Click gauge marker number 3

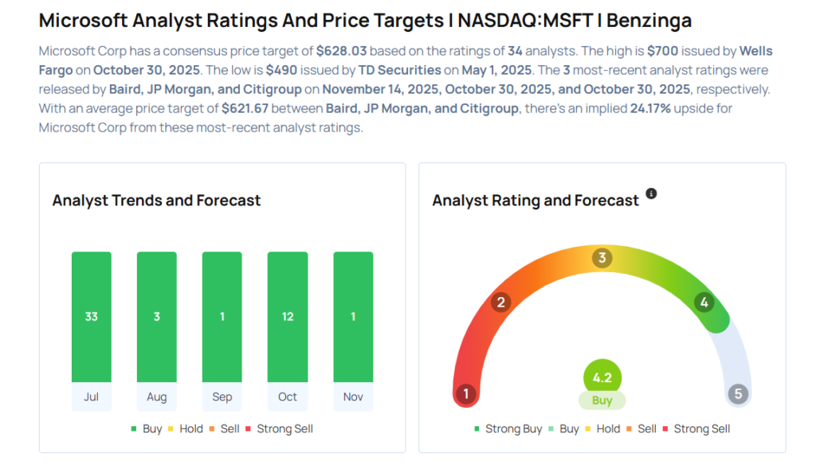pos(602,257)
